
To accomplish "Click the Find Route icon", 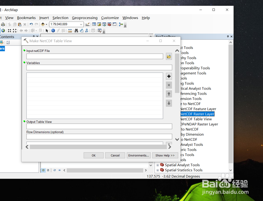I will pyautogui.click(x=82, y=31).
